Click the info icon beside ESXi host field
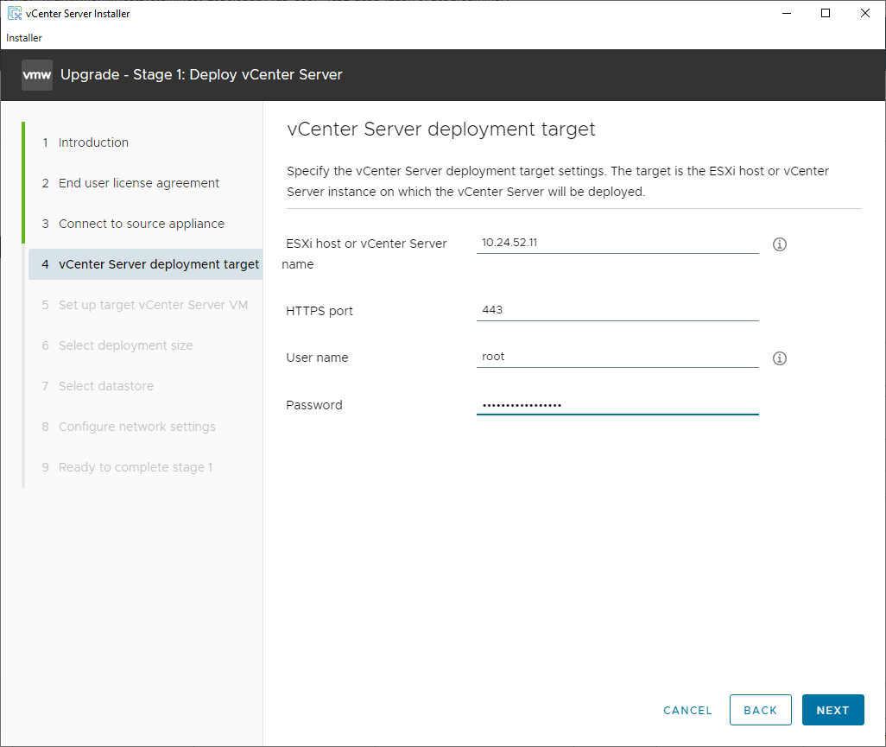 coord(779,244)
